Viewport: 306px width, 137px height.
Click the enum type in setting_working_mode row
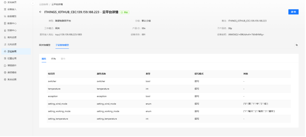pos(148,111)
